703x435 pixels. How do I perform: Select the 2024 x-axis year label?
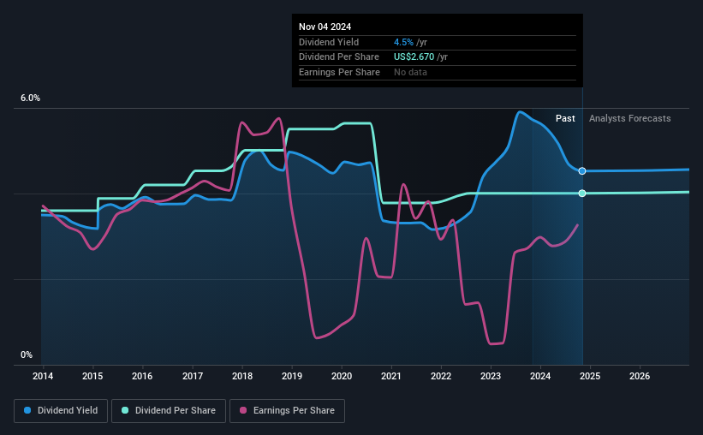[x=540, y=376]
